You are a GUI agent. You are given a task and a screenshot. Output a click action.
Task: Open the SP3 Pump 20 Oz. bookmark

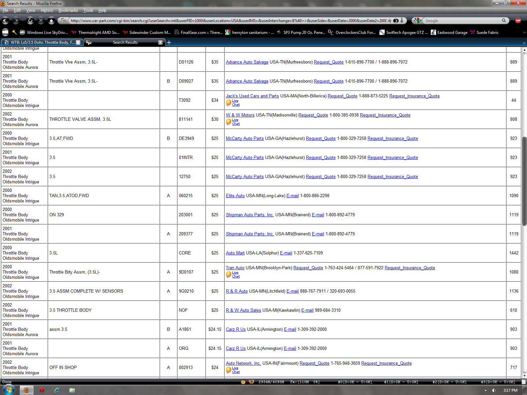301,32
